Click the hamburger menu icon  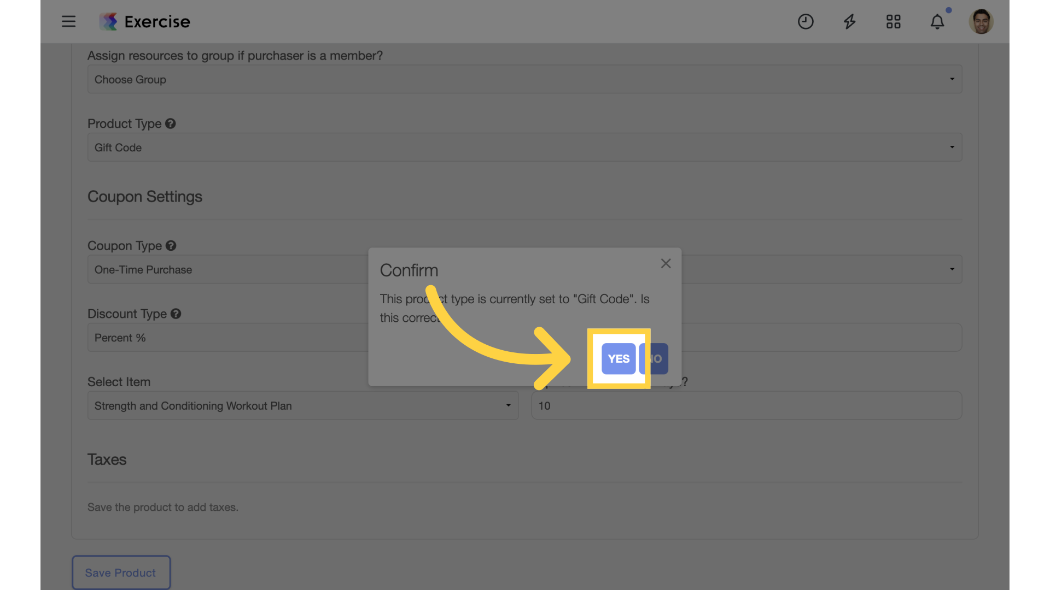coord(68,22)
